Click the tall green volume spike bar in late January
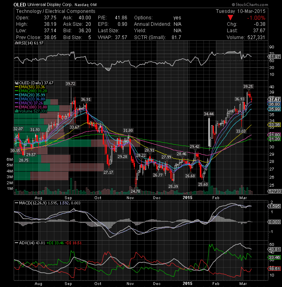The height and width of the screenshot is (287, 282). [x=209, y=178]
